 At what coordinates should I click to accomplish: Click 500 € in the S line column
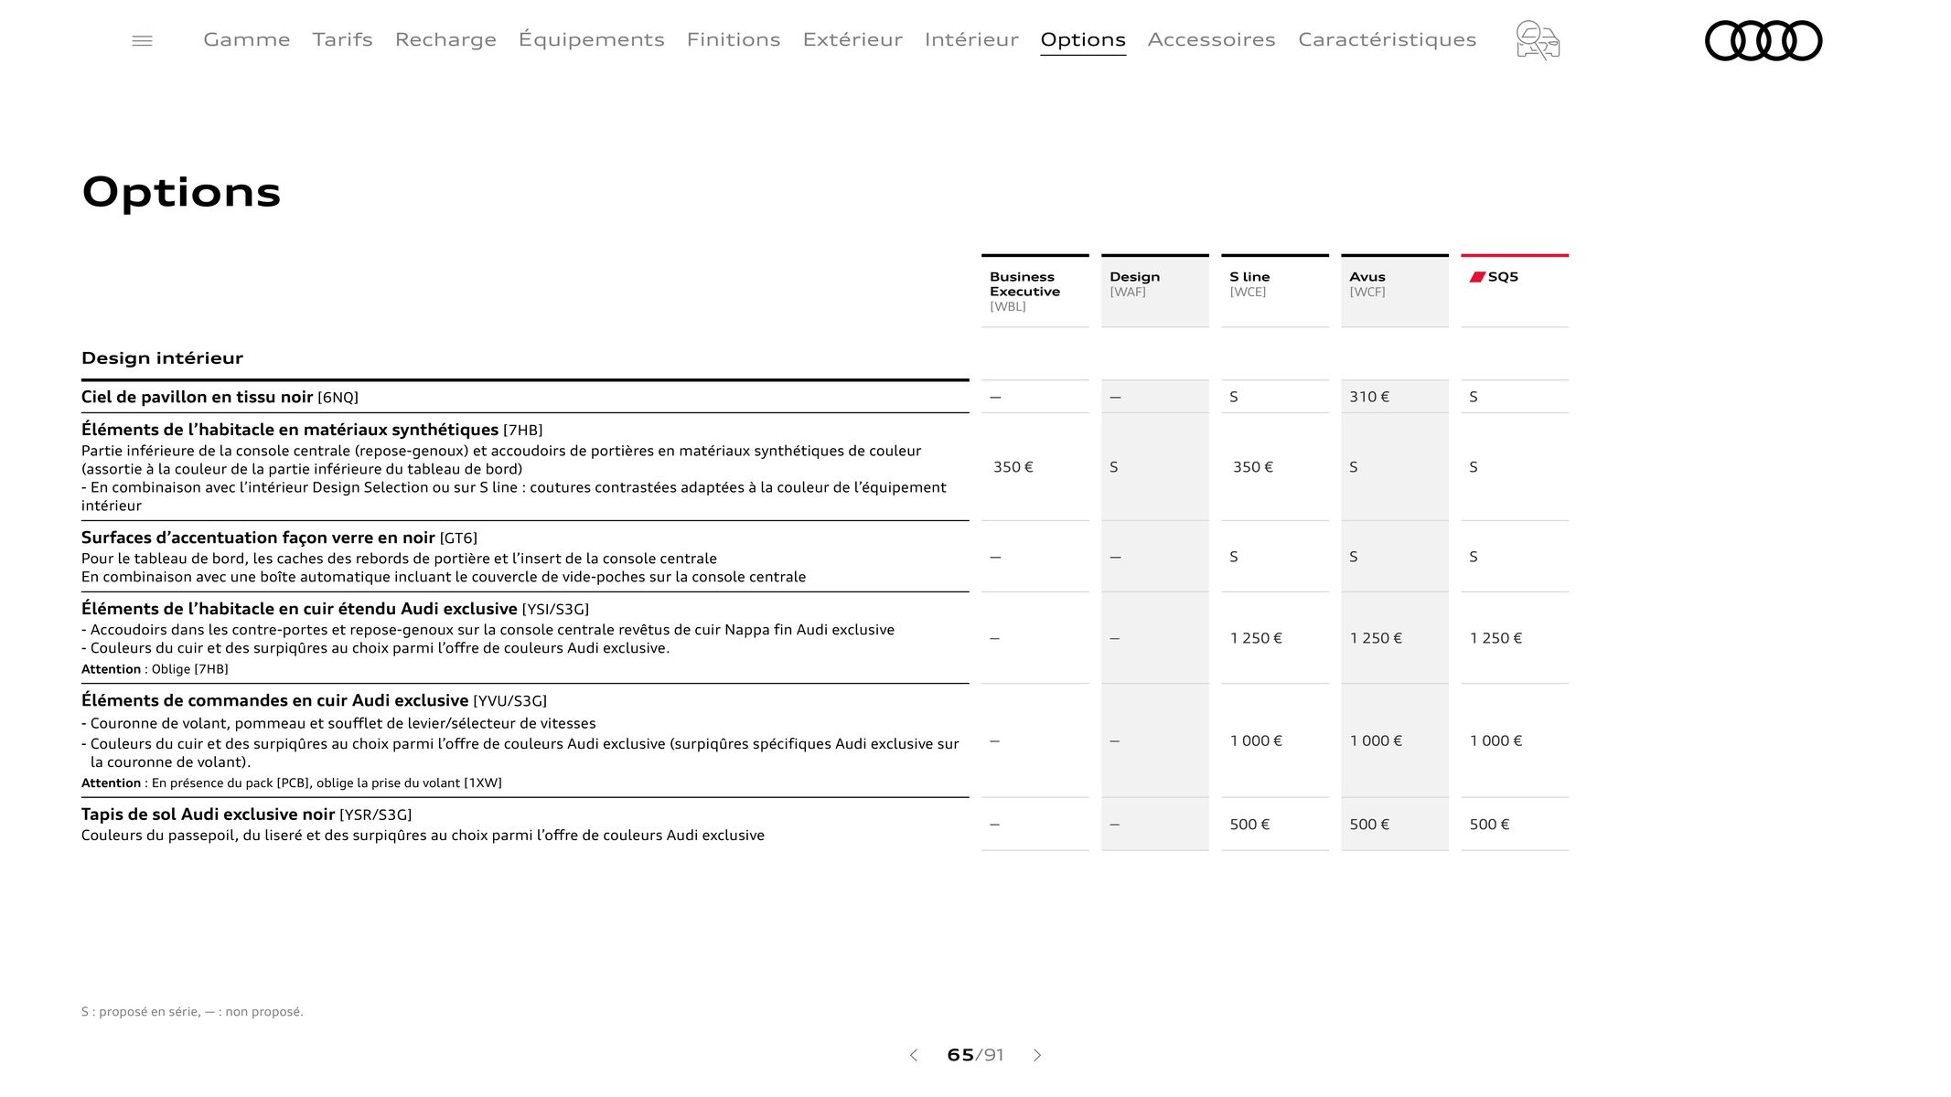coord(1249,825)
